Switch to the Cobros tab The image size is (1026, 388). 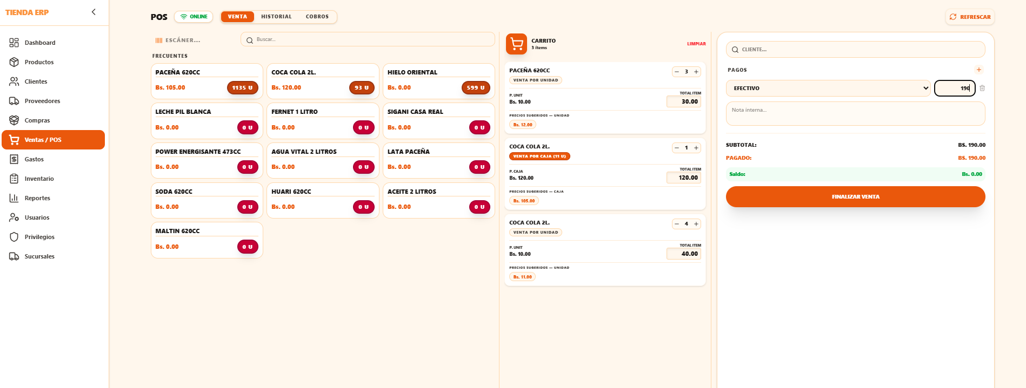(x=317, y=17)
